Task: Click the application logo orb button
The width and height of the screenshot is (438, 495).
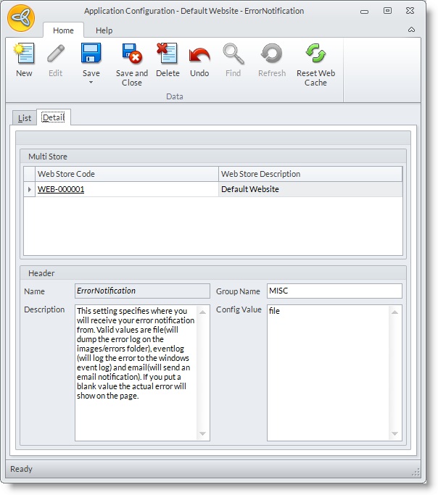Action: [21, 18]
